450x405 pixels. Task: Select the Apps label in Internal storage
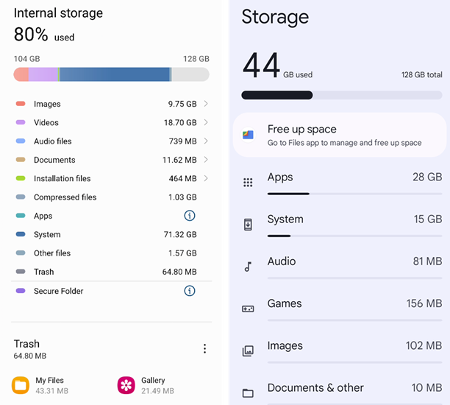pyautogui.click(x=43, y=216)
